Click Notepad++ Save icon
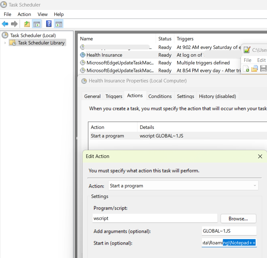This screenshot has width=267, height=258. pyautogui.click(x=263, y=68)
